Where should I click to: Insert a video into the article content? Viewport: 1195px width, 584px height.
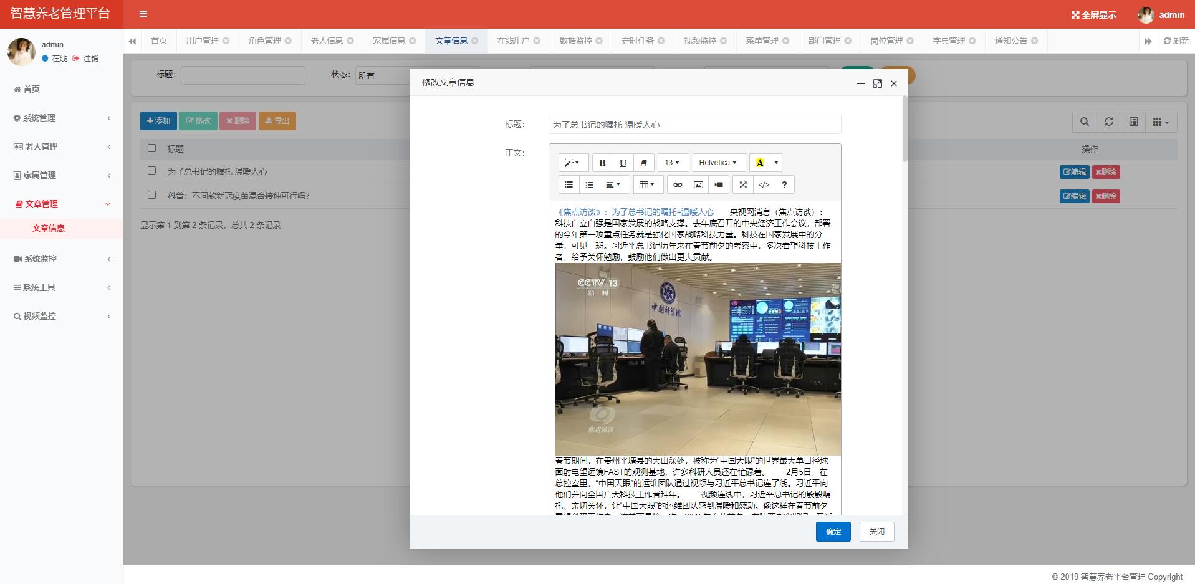[718, 184]
